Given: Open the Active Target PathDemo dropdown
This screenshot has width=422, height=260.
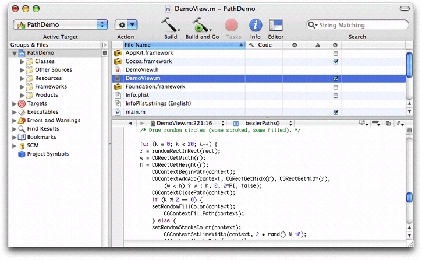Looking at the screenshot, I should click(x=61, y=25).
